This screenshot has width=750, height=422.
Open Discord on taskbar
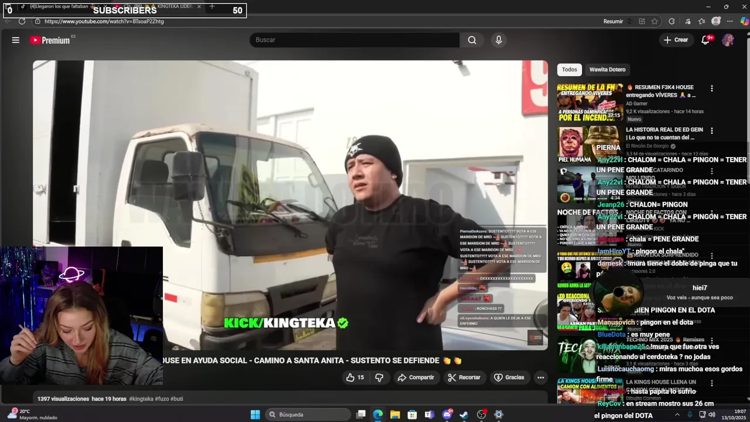click(447, 414)
